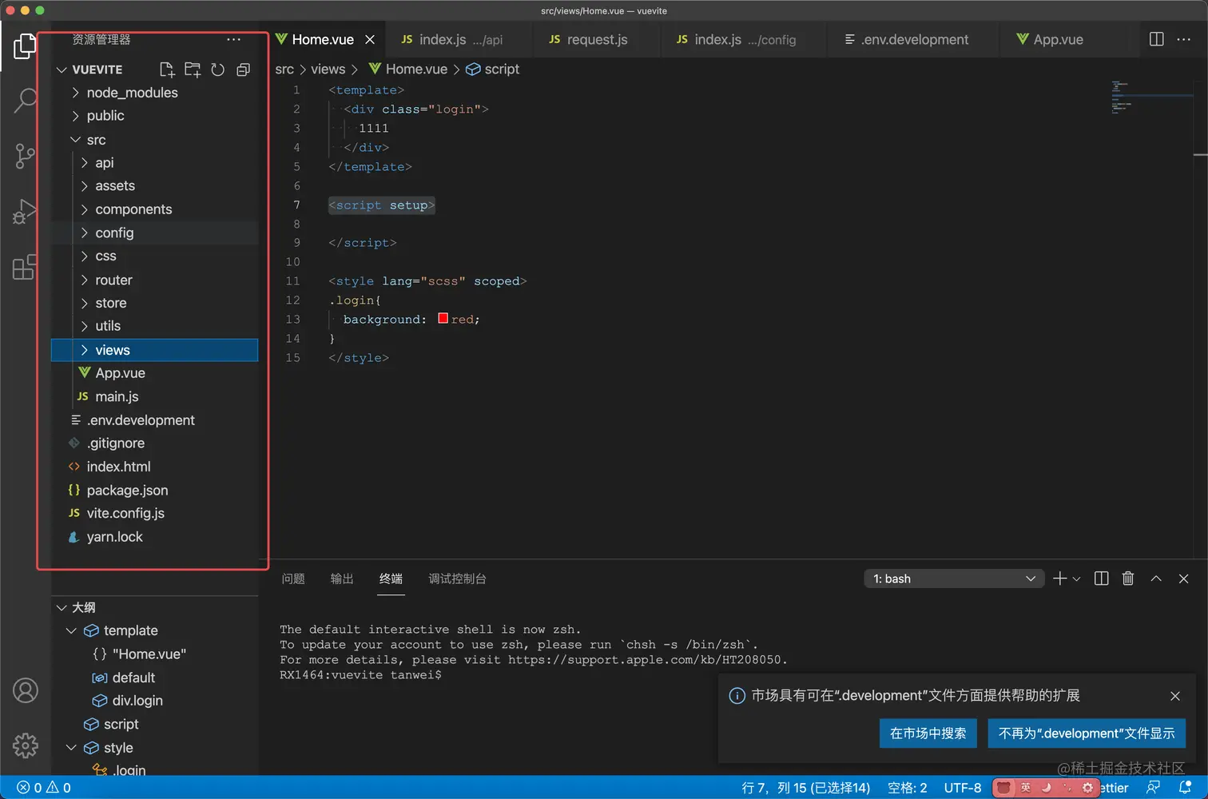Click 在市场中搜索 button
The image size is (1208, 799).
[x=928, y=733]
